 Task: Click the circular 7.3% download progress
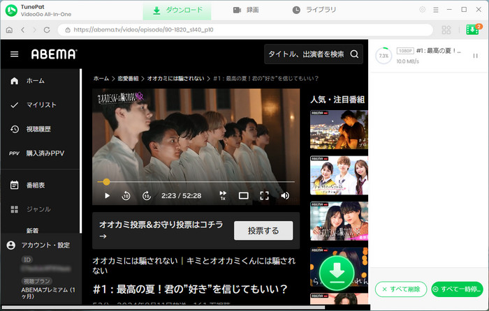[384, 56]
